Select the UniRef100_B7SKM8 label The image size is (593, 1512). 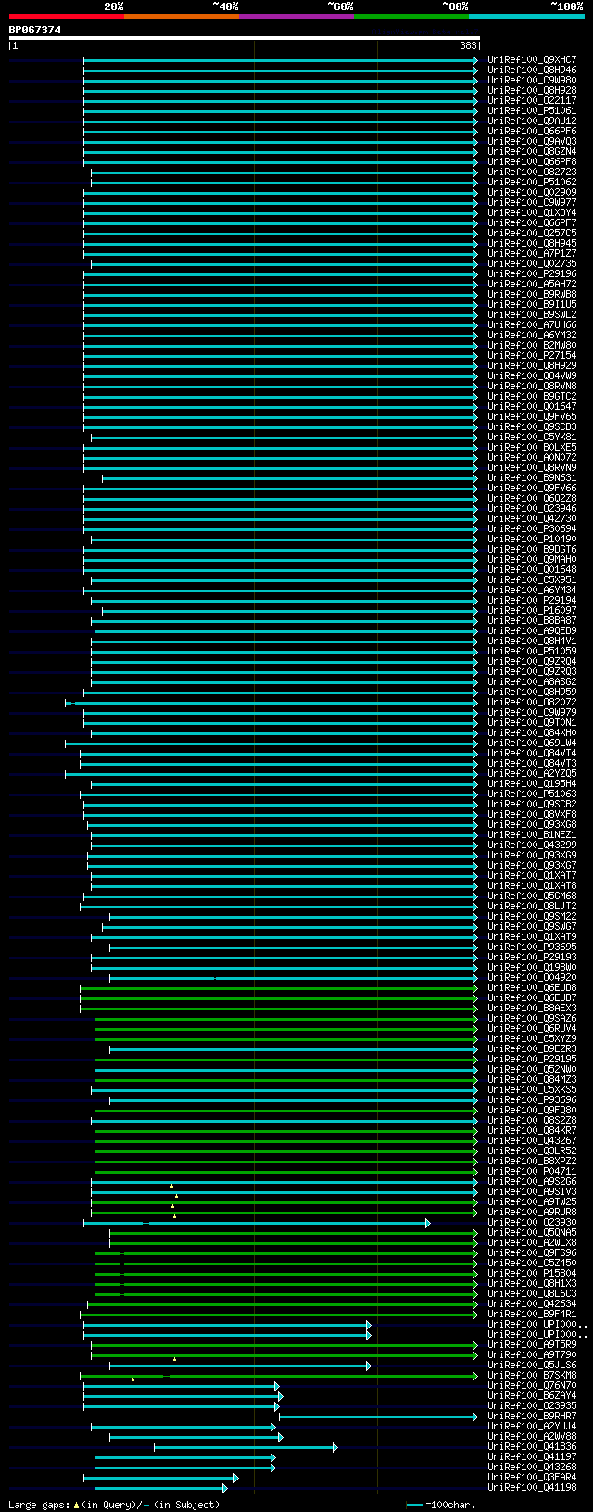pos(532,1375)
